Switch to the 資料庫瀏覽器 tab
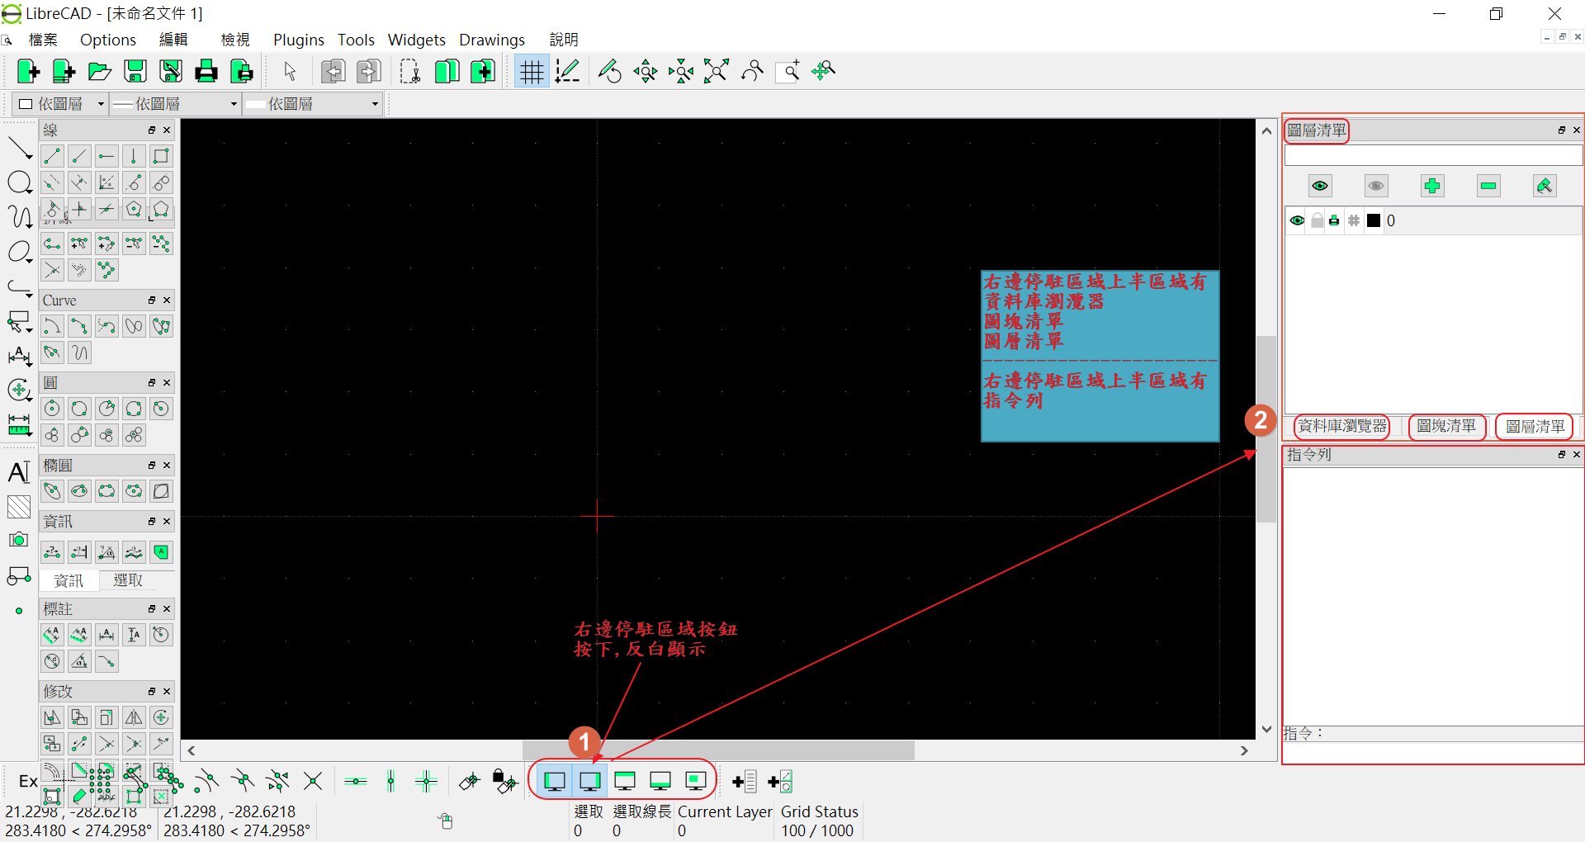 point(1342,427)
